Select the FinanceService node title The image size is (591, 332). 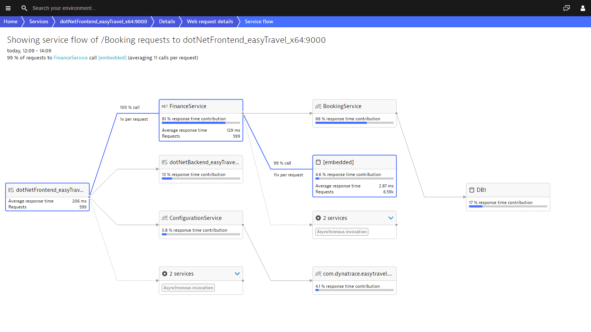coord(188,106)
